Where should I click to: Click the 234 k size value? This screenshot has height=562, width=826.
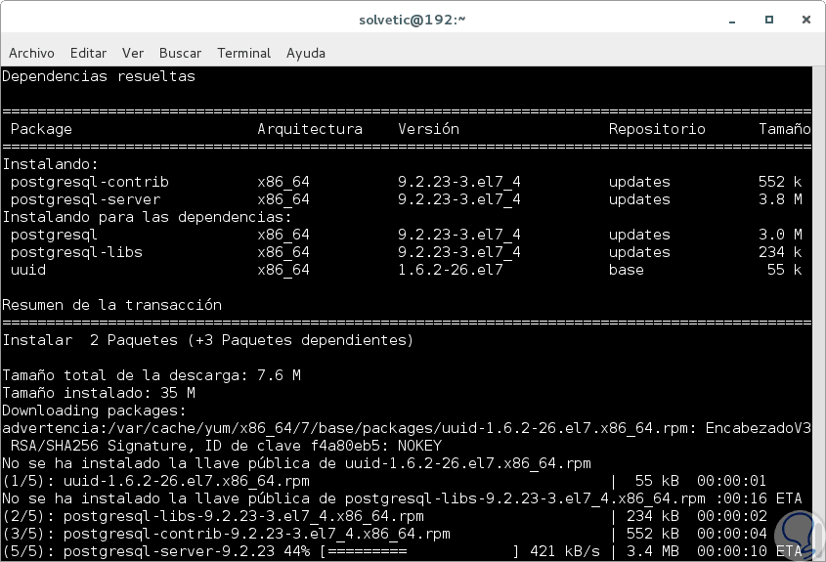[x=780, y=252]
